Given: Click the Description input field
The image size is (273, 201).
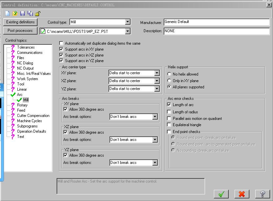Looking at the screenshot, I should coord(217,31).
